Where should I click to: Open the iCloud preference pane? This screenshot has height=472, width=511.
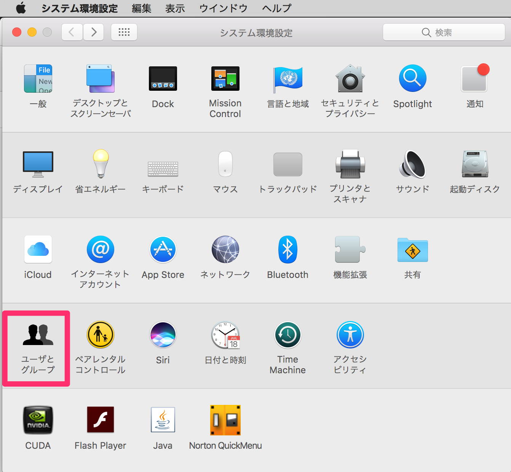[x=38, y=249]
